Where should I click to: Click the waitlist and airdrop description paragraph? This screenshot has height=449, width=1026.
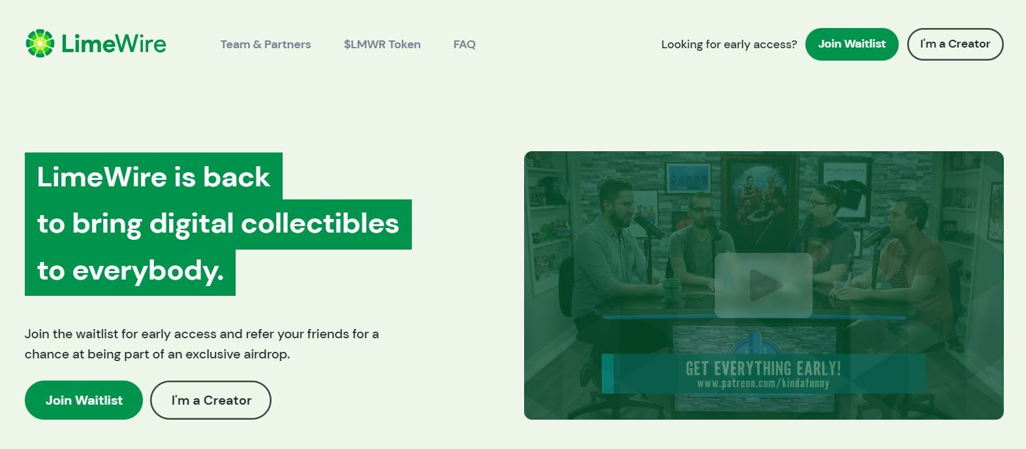[x=202, y=344]
